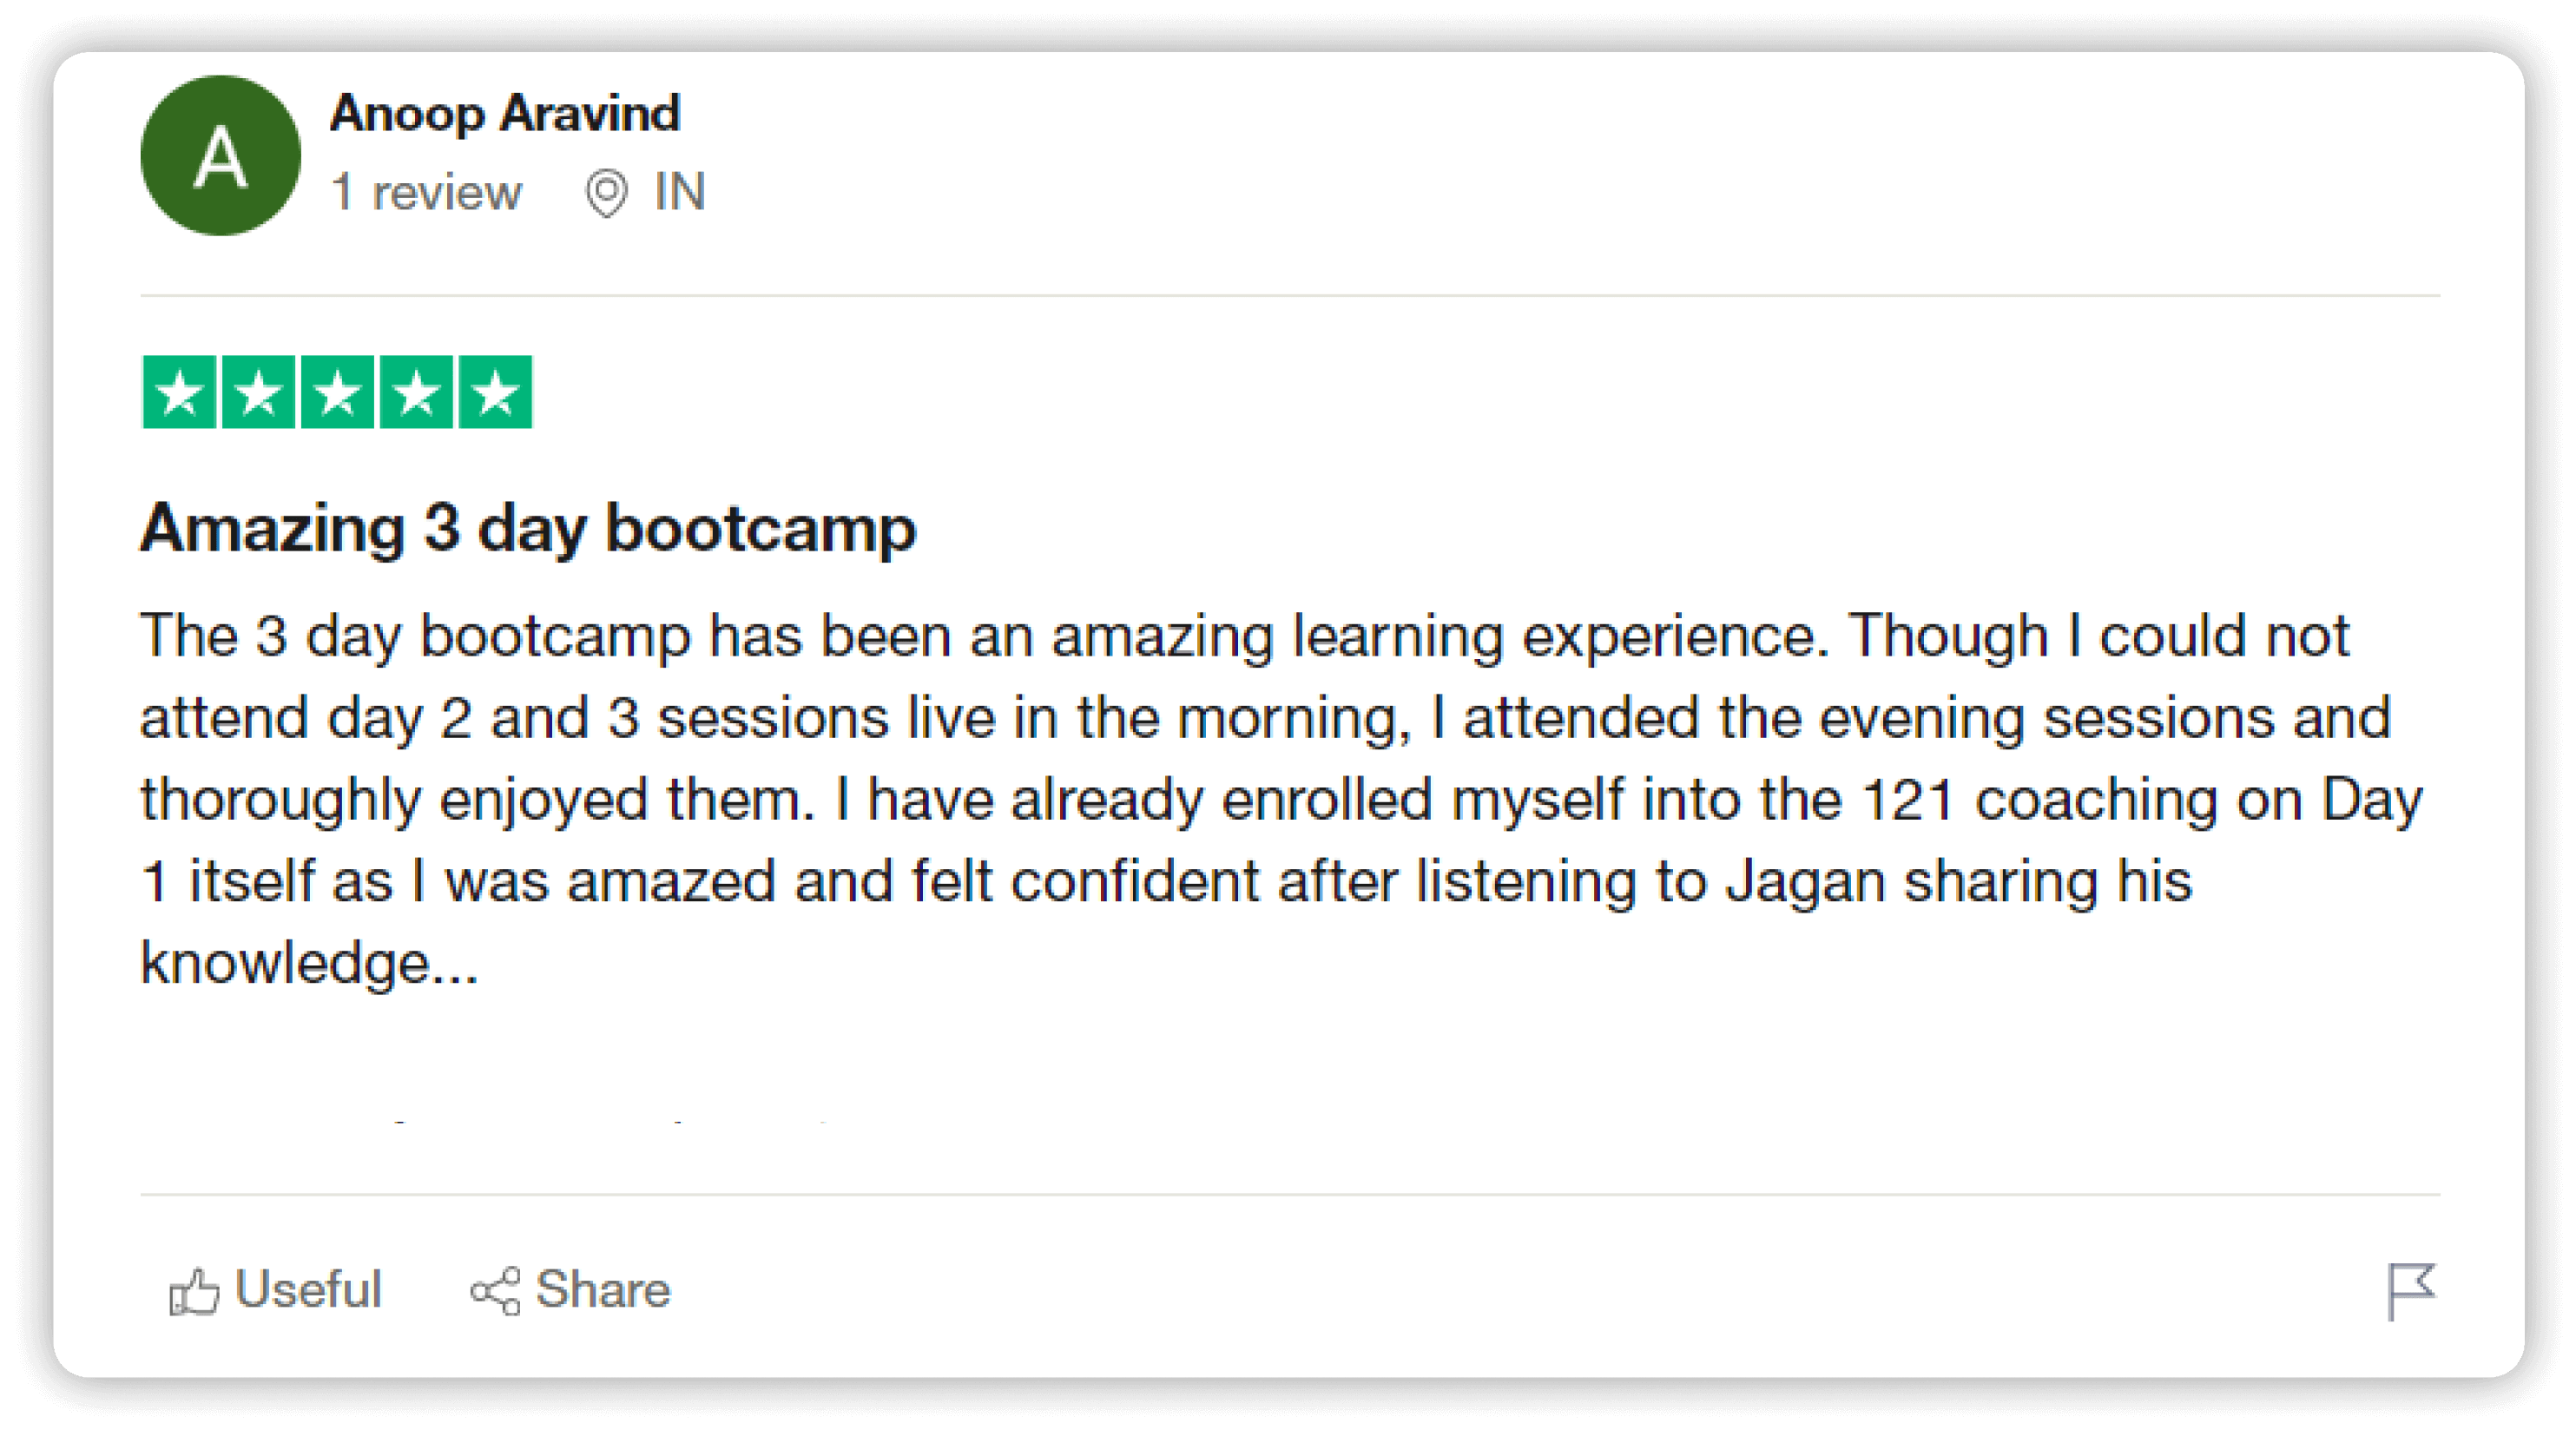Click the fourth green star
Image resolution: width=2576 pixels, height=1430 pixels.
(416, 392)
